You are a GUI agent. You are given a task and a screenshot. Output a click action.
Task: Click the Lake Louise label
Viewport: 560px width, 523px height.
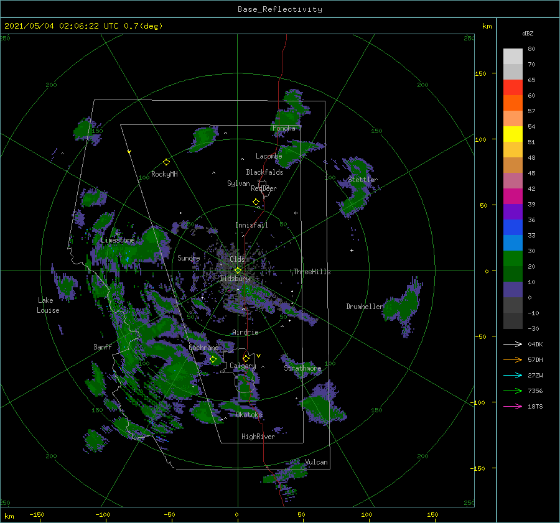coord(48,305)
